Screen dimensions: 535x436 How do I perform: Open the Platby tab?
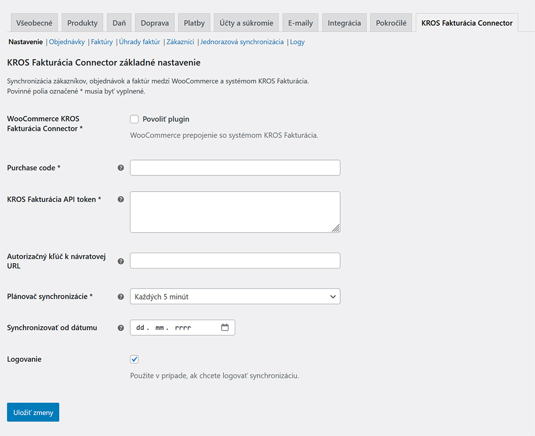click(x=194, y=23)
